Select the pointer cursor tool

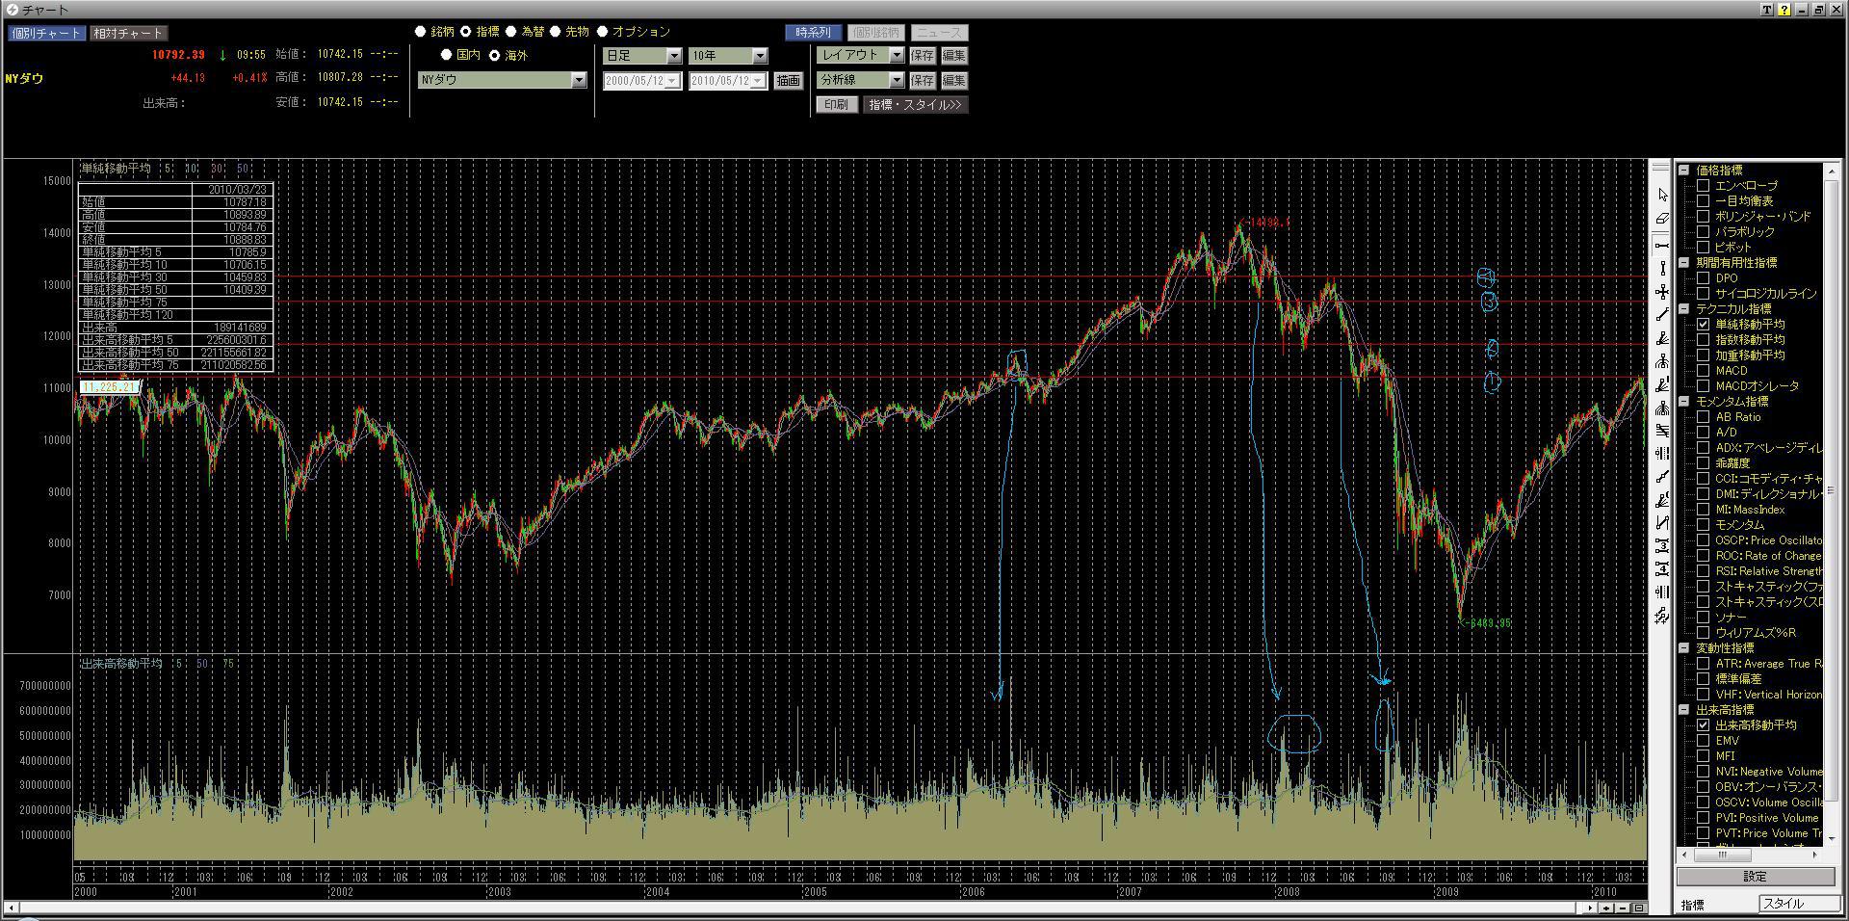[1662, 196]
